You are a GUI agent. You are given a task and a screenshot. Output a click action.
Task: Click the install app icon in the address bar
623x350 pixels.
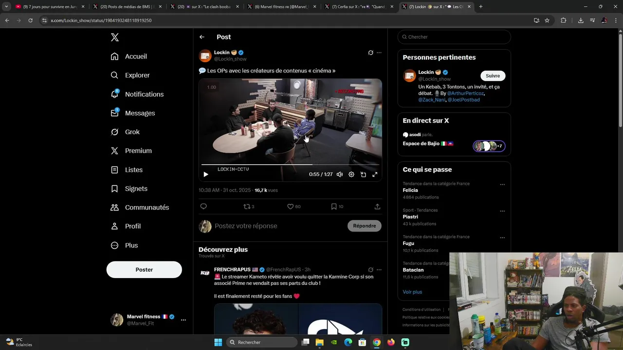(536, 20)
